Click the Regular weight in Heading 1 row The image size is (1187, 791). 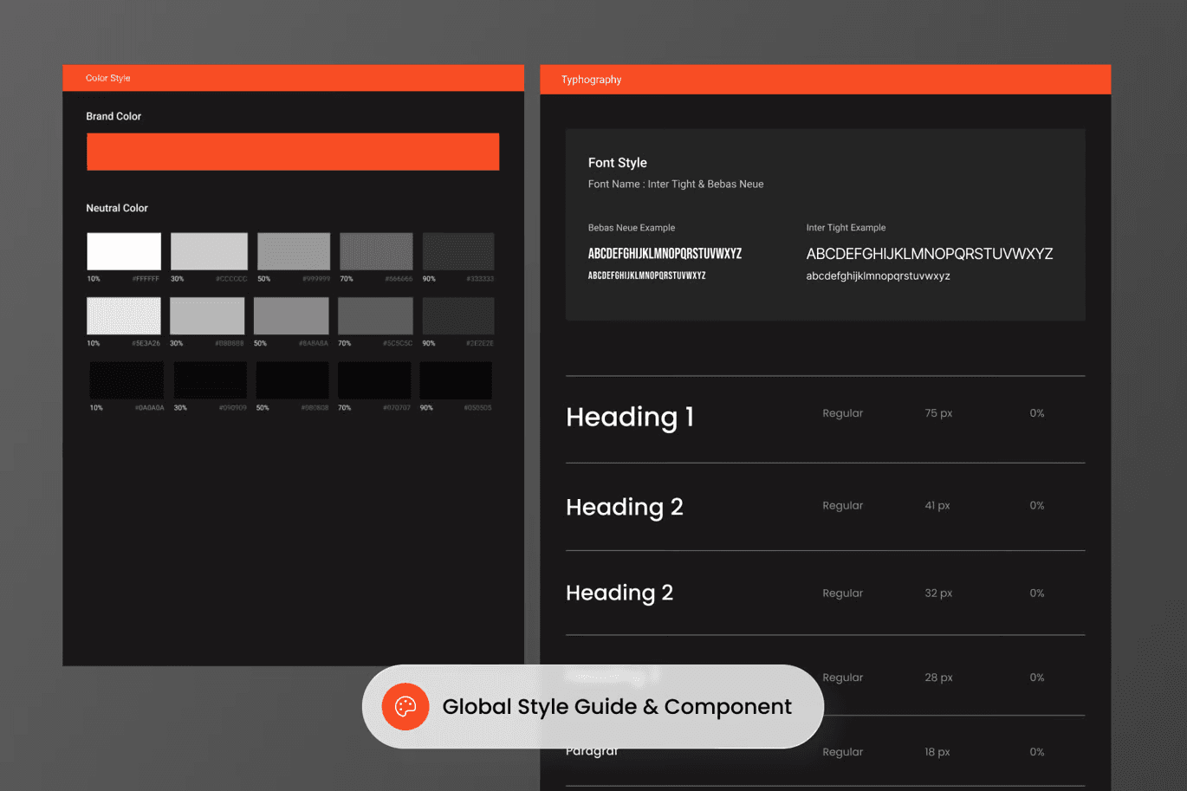pos(843,413)
